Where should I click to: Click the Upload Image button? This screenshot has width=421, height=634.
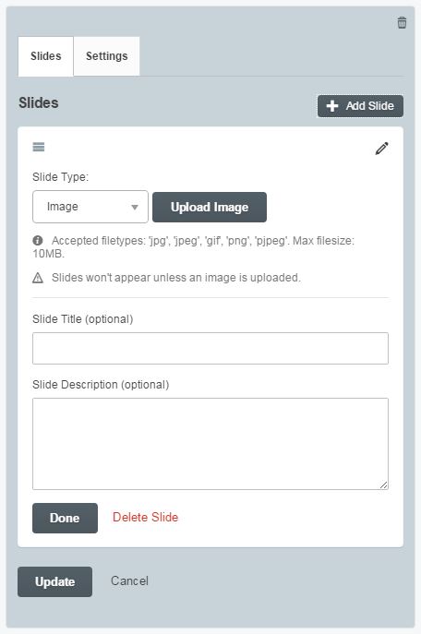[210, 207]
